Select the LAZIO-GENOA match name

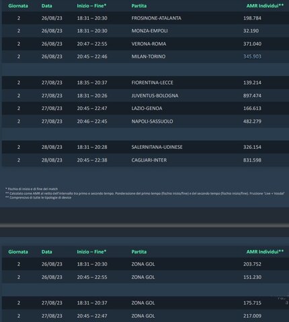click(x=147, y=109)
